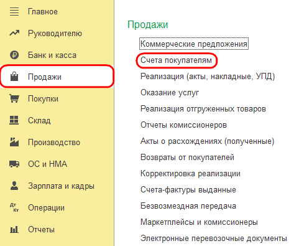Click the bar chart icon for Отчеты

pos(14,229)
